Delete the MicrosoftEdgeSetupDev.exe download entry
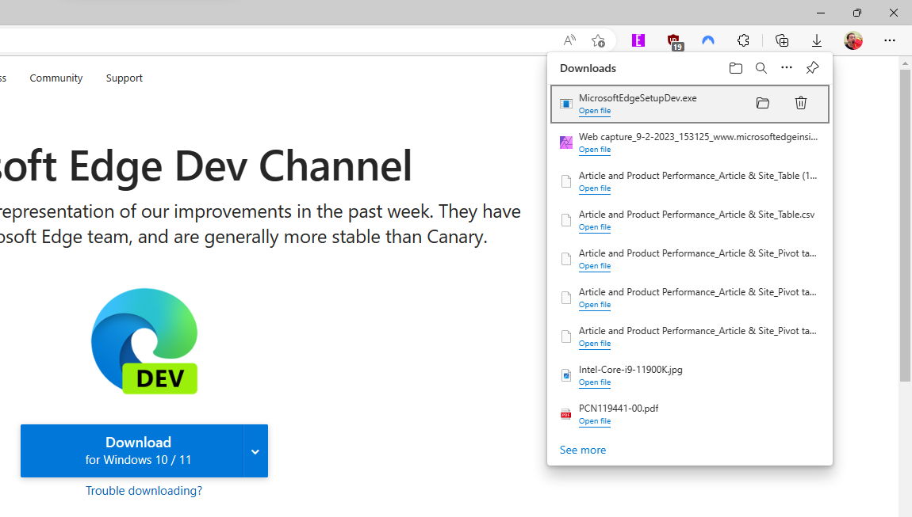912x517 pixels. 801,103
